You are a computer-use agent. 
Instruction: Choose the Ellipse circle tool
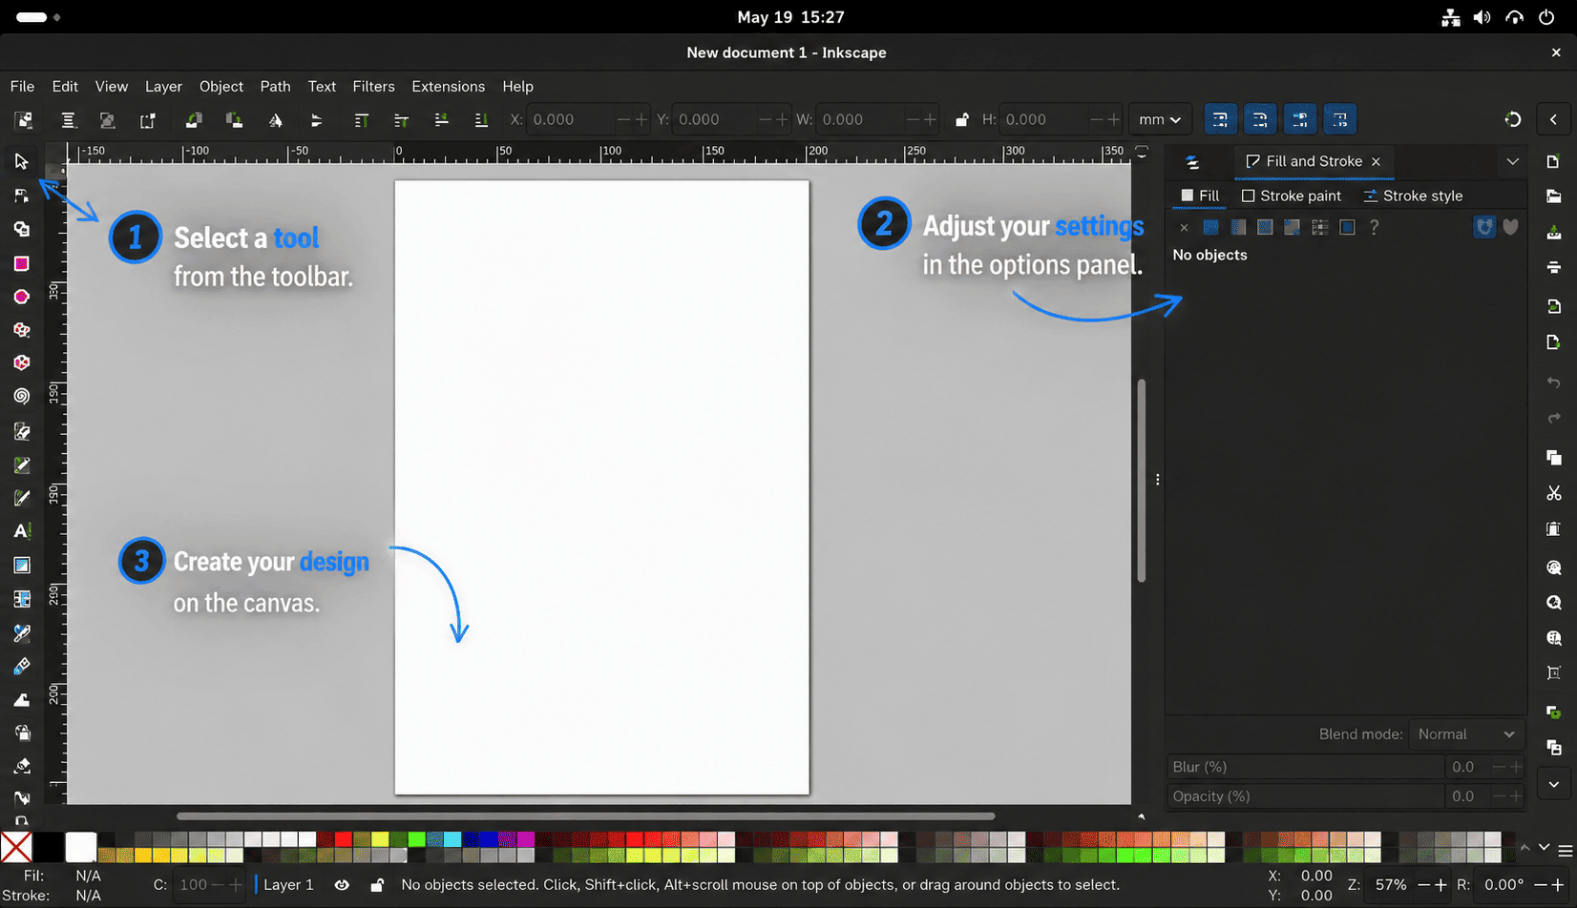(x=21, y=297)
